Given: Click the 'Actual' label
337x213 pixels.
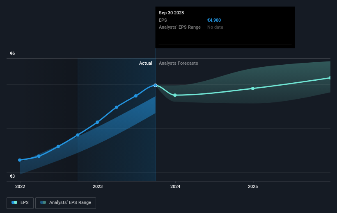Looking at the screenshot, I should (145, 63).
